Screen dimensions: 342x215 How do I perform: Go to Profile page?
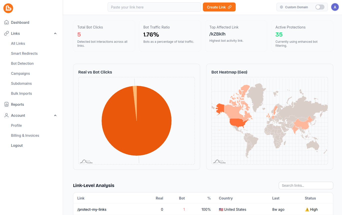(17, 125)
